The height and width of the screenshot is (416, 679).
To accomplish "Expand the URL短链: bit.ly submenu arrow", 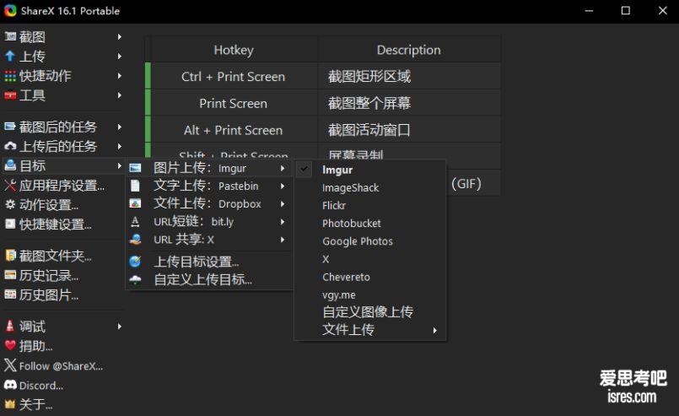I will pos(283,221).
